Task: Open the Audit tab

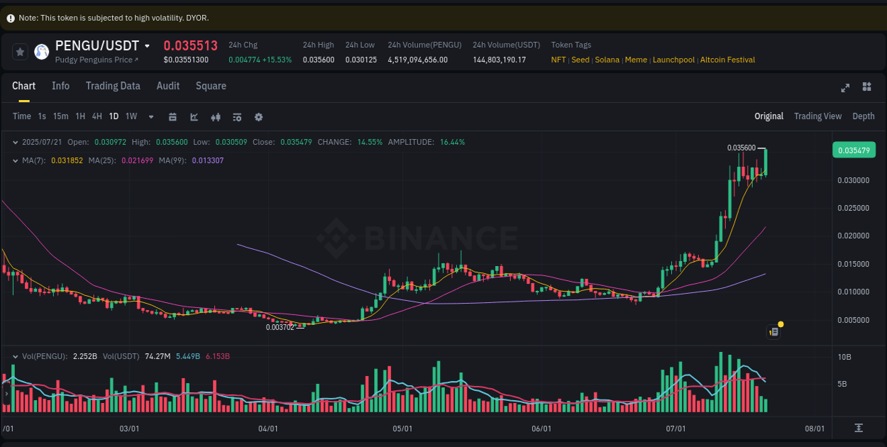Action: pyautogui.click(x=167, y=86)
